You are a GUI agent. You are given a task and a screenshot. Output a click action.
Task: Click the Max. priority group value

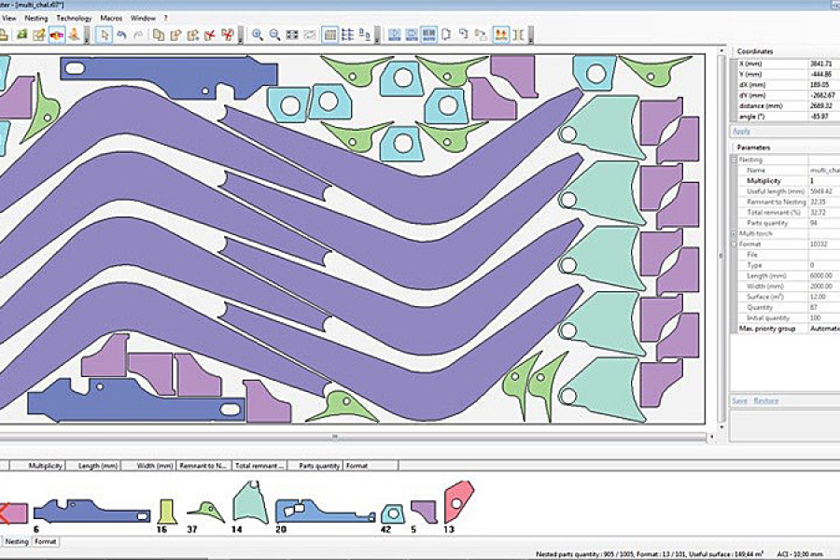[x=823, y=329]
